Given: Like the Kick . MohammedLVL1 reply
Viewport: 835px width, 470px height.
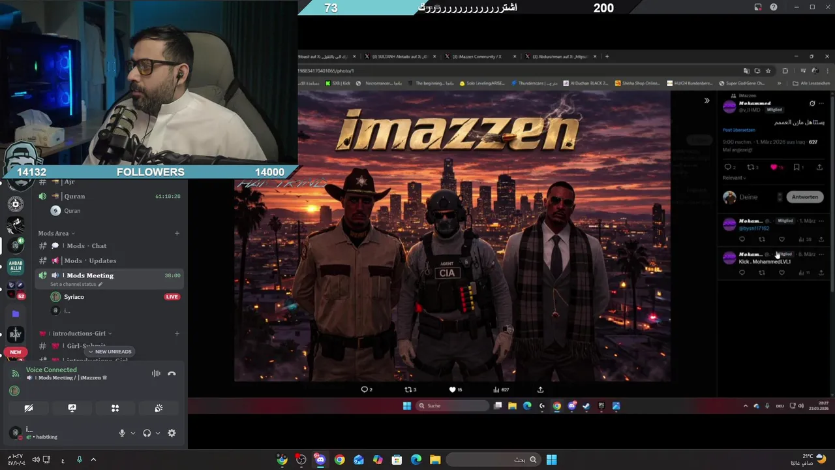Looking at the screenshot, I should [782, 272].
